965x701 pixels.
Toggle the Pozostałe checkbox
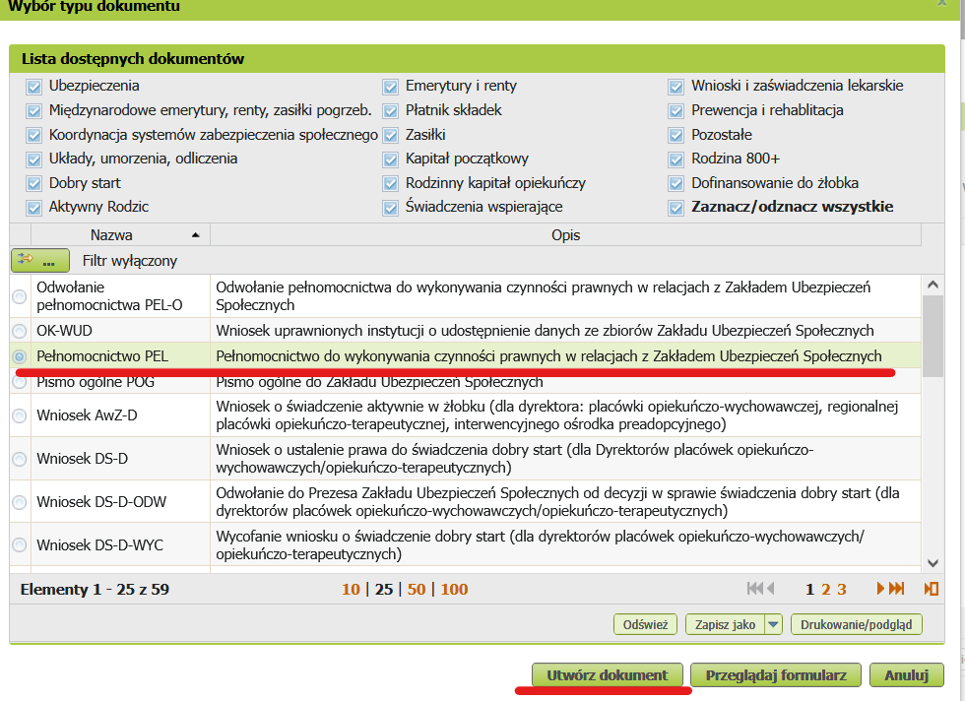[x=675, y=136]
